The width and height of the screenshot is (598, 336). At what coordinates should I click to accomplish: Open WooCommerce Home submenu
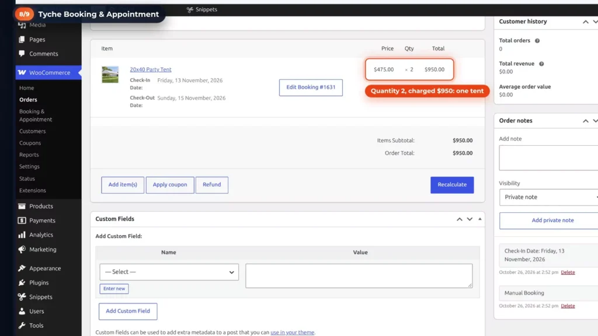(x=27, y=88)
